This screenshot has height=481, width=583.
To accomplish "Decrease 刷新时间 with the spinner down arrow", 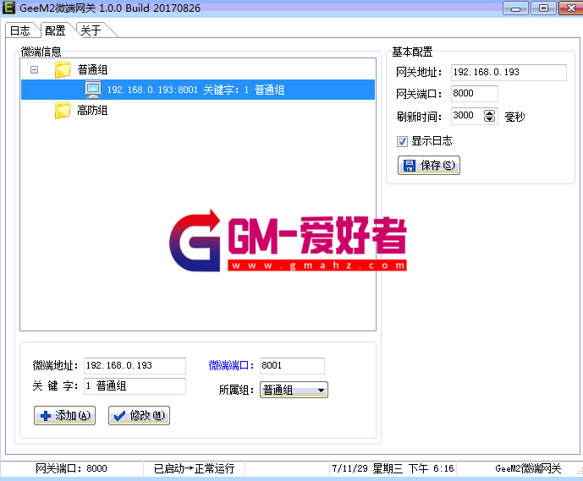I will click(489, 119).
